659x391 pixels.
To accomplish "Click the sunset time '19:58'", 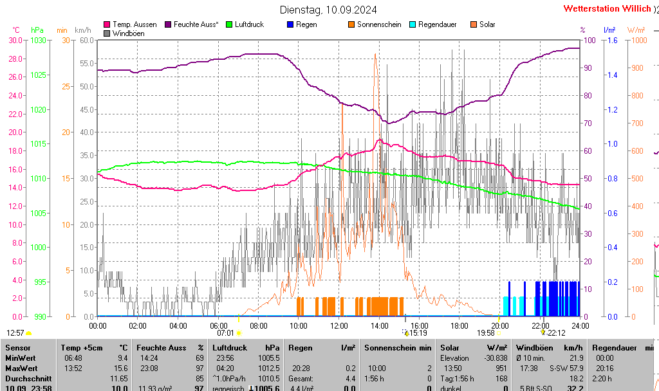I will pyautogui.click(x=485, y=333).
